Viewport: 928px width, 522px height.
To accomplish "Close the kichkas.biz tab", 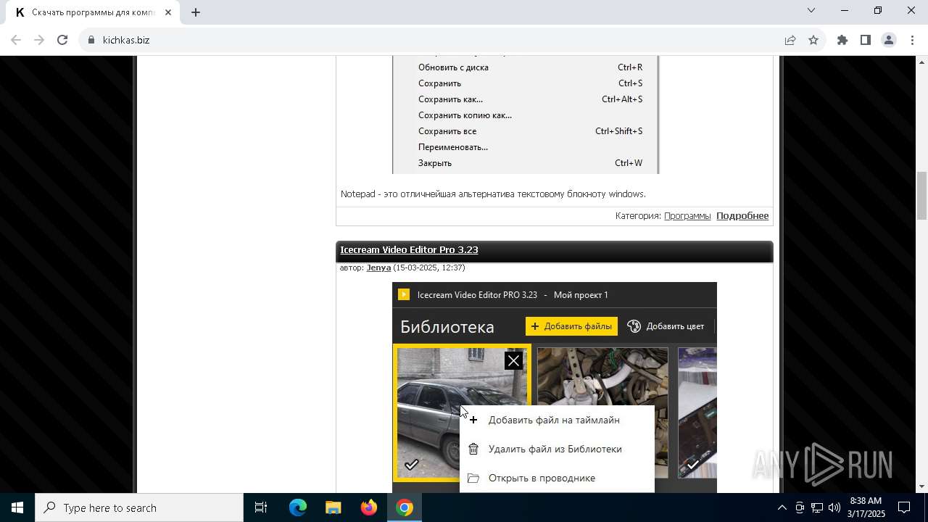I will pos(168,12).
